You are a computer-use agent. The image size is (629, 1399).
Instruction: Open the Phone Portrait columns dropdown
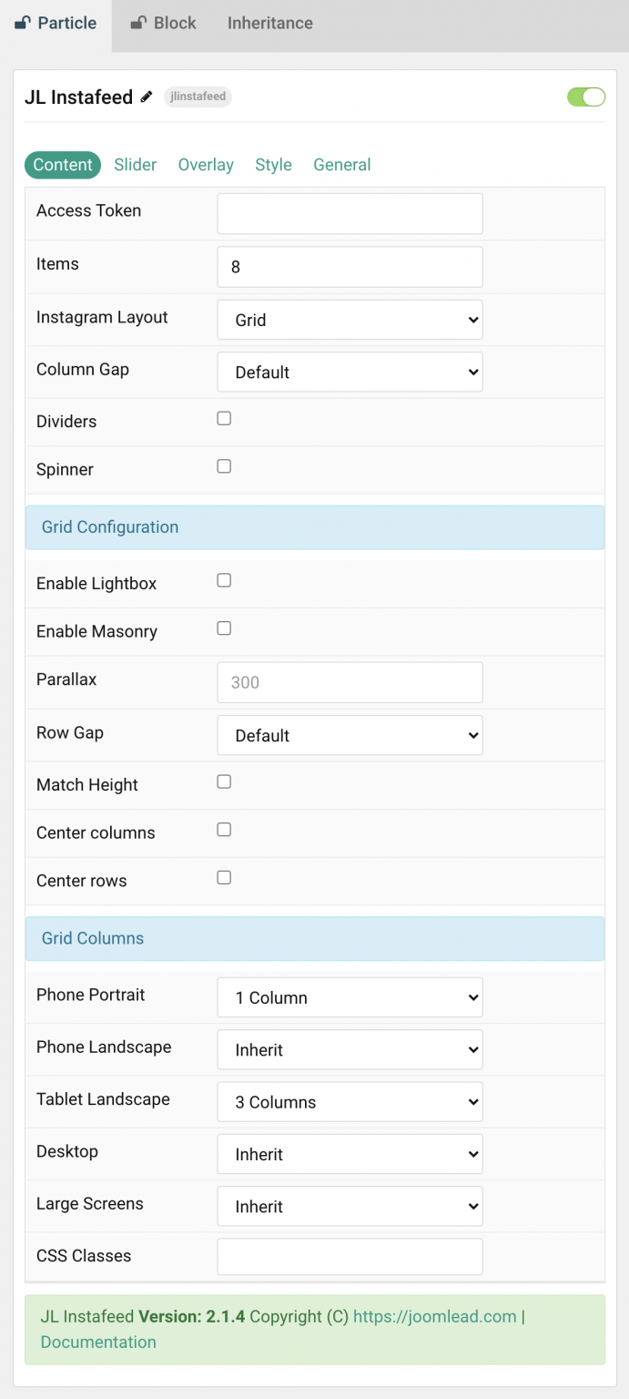click(350, 997)
